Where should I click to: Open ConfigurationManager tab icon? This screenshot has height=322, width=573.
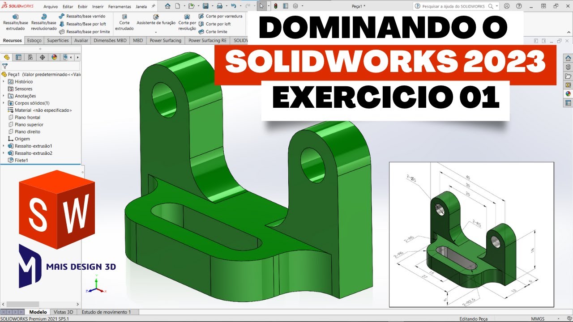click(x=30, y=57)
